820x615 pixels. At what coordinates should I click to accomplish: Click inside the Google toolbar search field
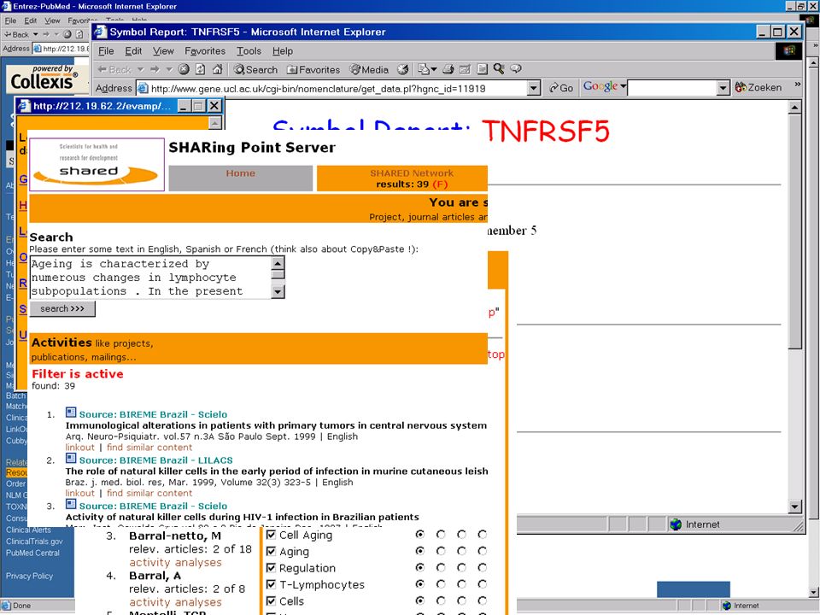coord(672,88)
